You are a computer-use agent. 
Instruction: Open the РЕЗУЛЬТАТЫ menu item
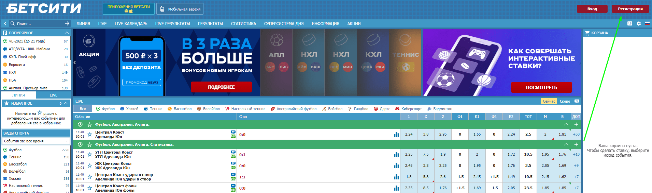[210, 24]
